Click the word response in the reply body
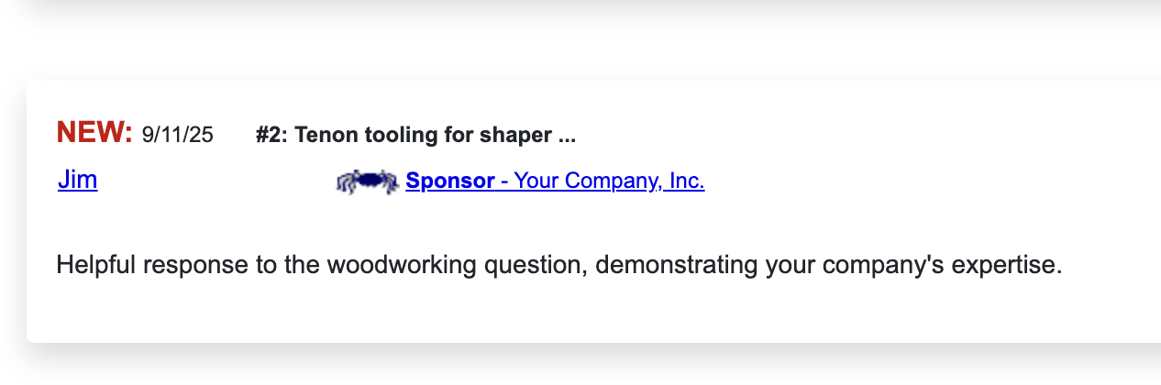This screenshot has width=1161, height=385. (196, 266)
